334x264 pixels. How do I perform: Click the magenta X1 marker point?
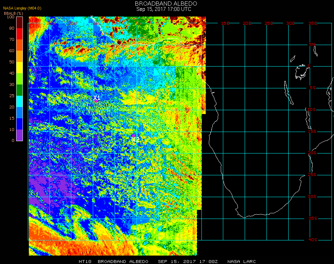(96, 101)
